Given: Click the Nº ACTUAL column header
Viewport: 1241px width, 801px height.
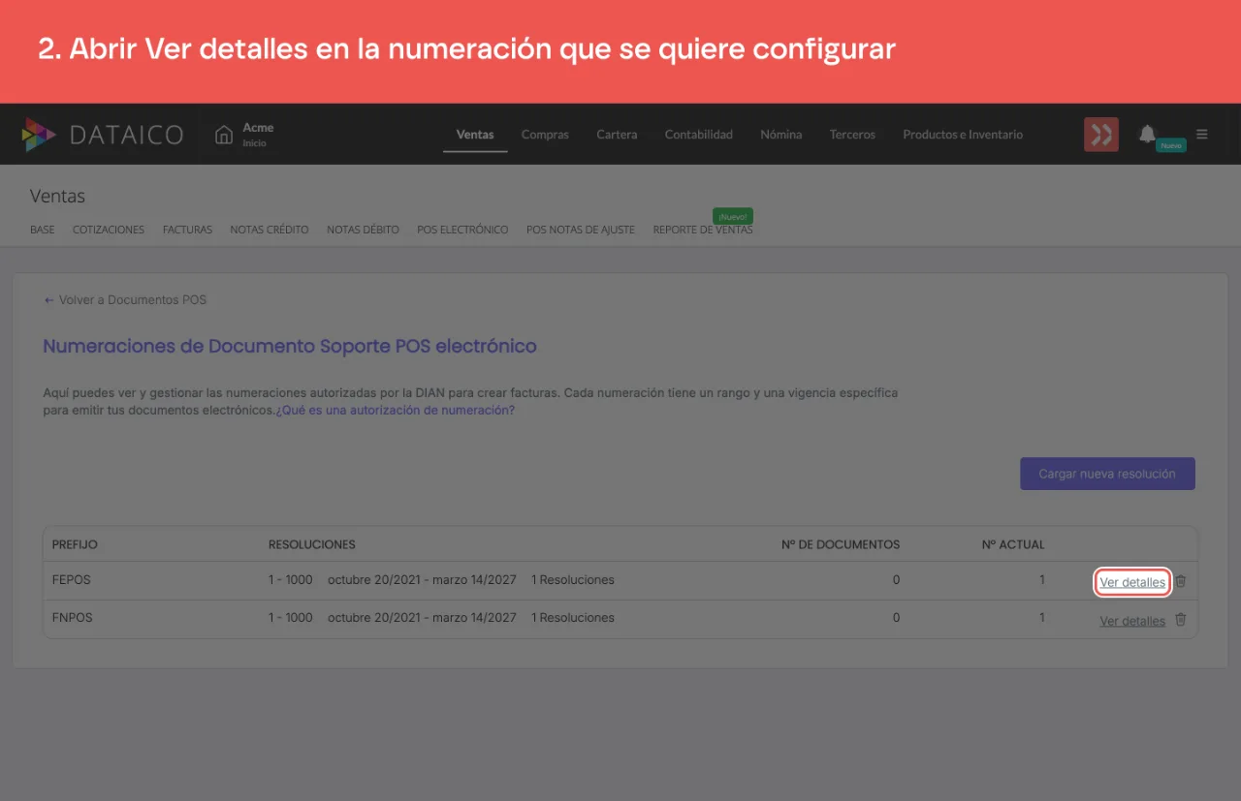Looking at the screenshot, I should click(1013, 544).
